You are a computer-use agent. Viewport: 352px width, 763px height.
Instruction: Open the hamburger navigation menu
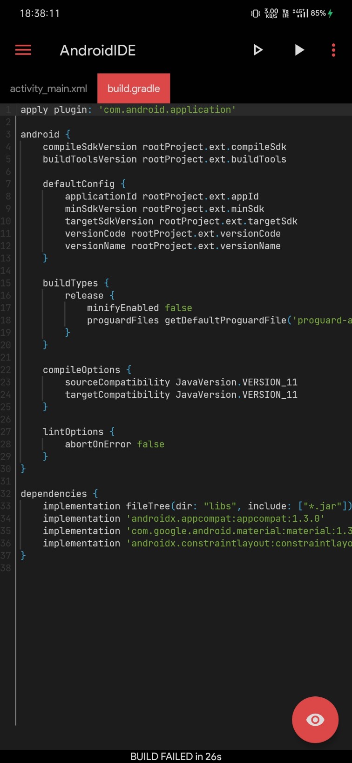23,50
